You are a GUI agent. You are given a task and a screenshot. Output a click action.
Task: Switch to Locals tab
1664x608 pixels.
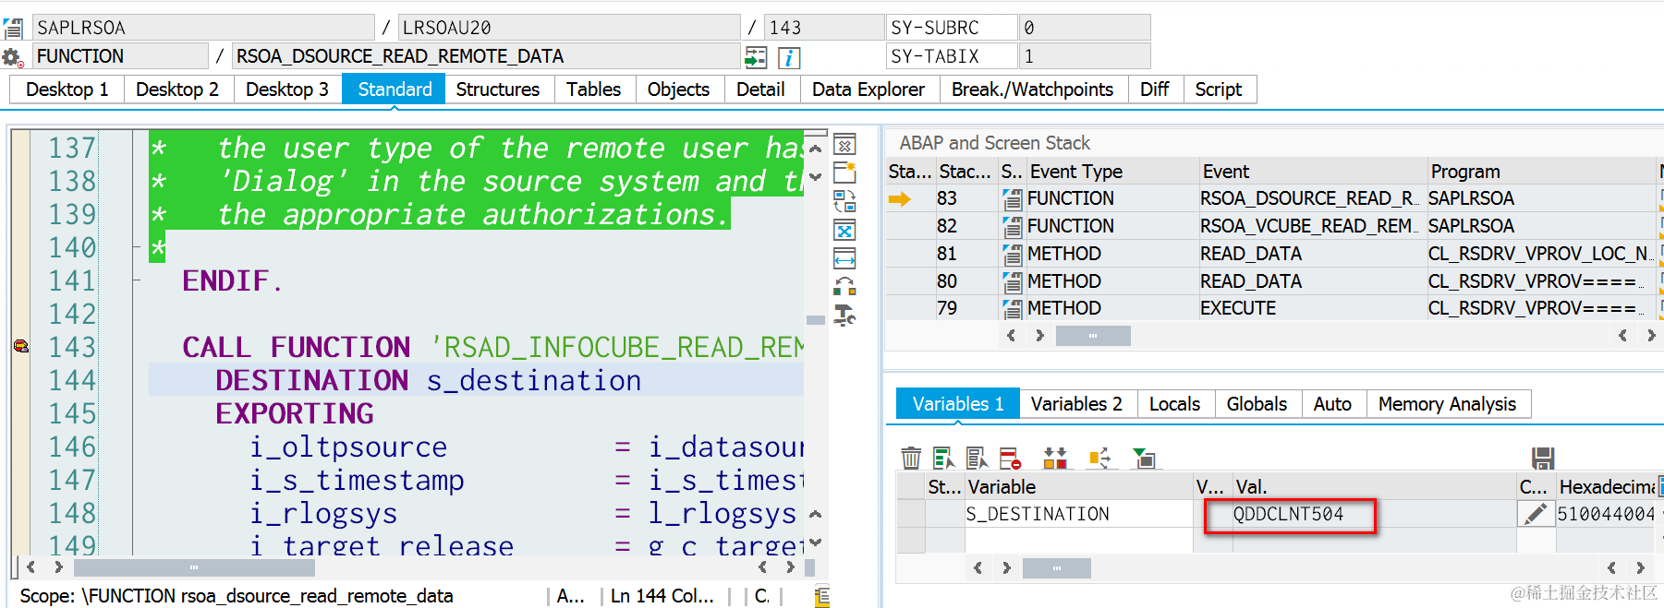click(x=1174, y=404)
